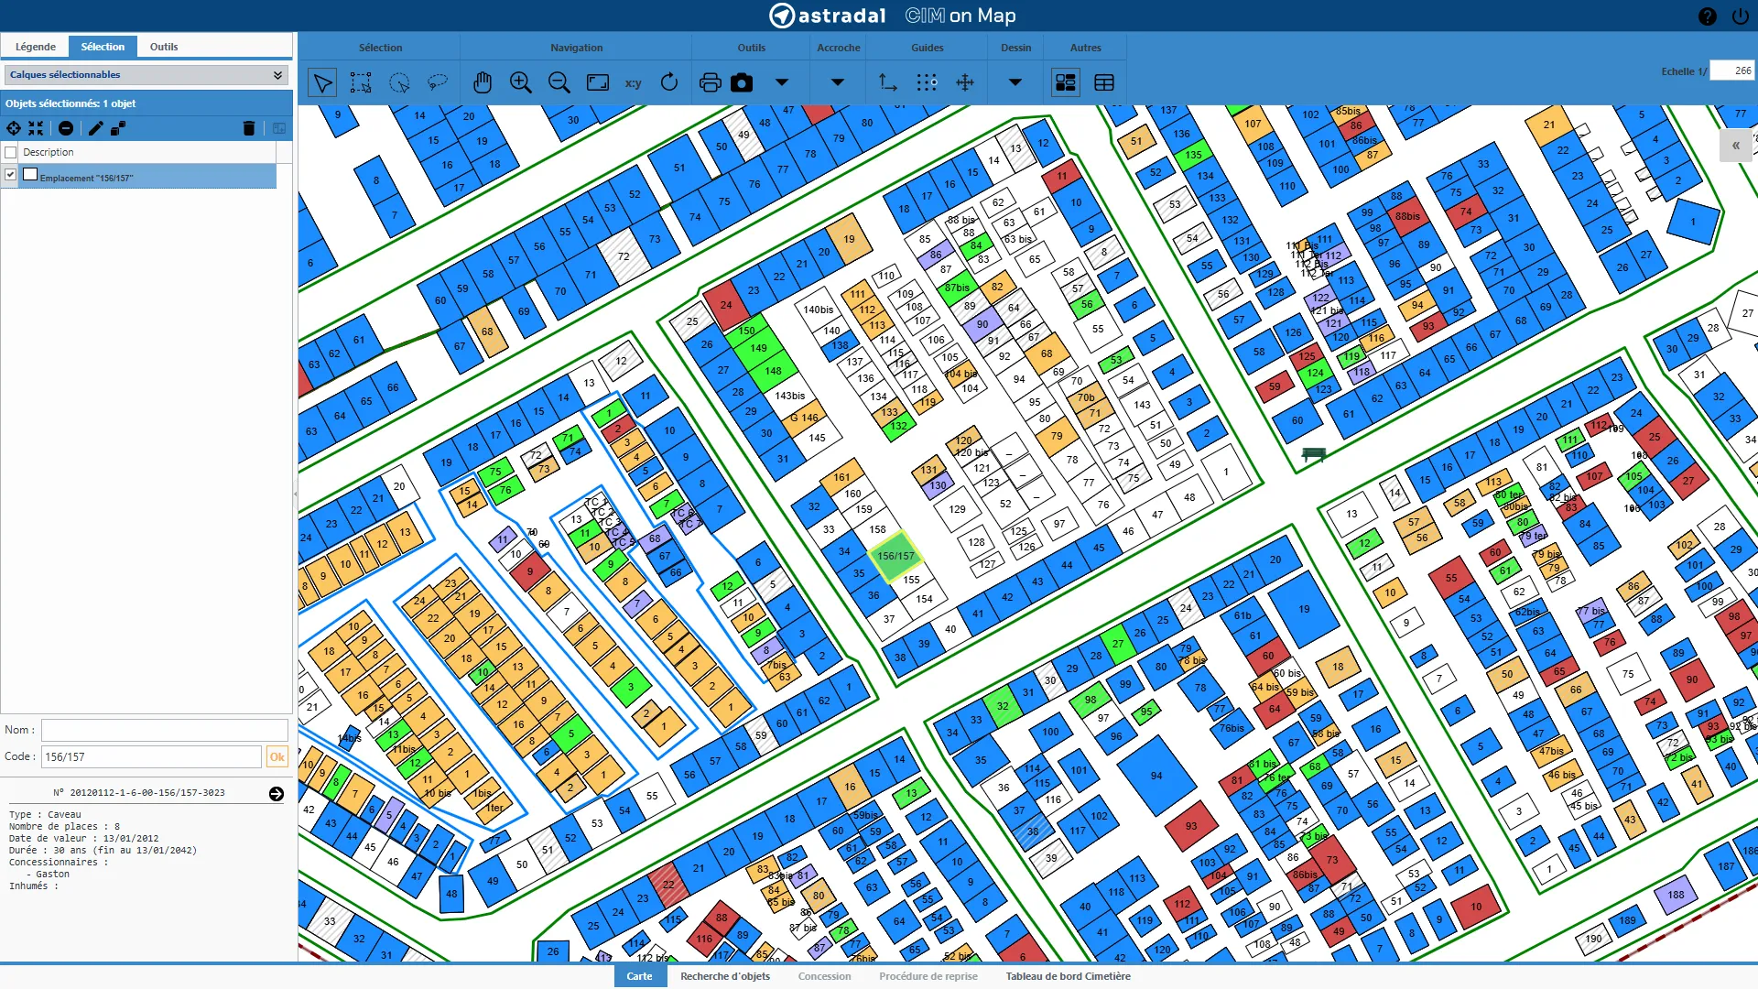Image resolution: width=1758 pixels, height=989 pixels.
Task: Click the zoom in magnifier
Action: point(521,83)
